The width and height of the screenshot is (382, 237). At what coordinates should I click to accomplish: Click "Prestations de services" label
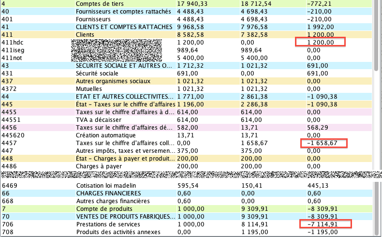point(108,224)
